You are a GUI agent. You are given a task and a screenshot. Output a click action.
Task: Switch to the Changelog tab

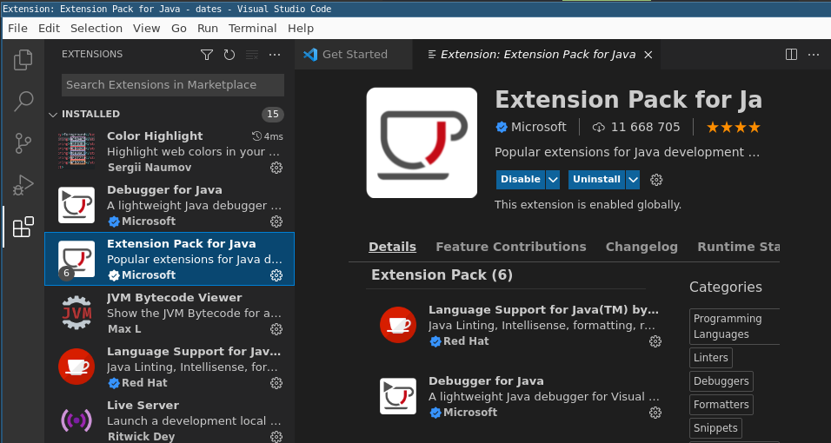tap(642, 247)
